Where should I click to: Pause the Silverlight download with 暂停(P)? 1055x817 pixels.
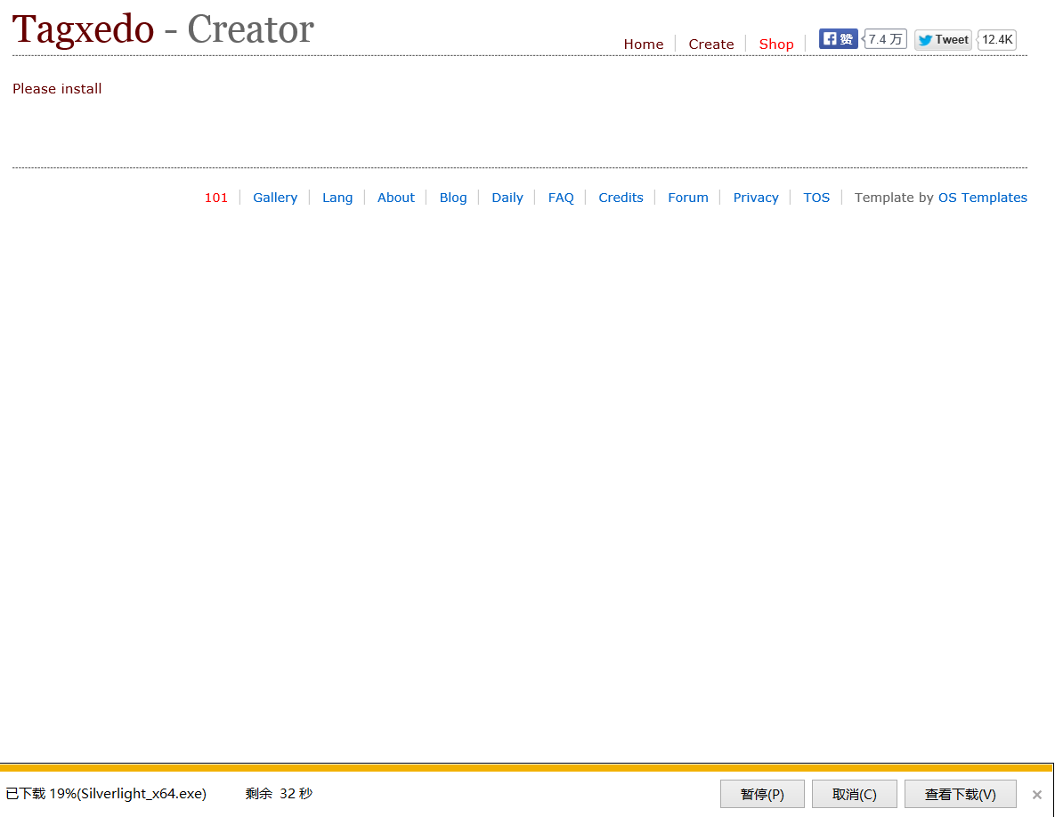coord(762,794)
